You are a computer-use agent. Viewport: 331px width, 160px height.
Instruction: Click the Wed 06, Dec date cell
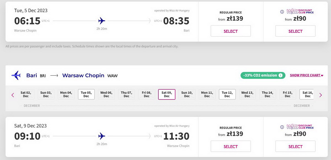click(106, 94)
